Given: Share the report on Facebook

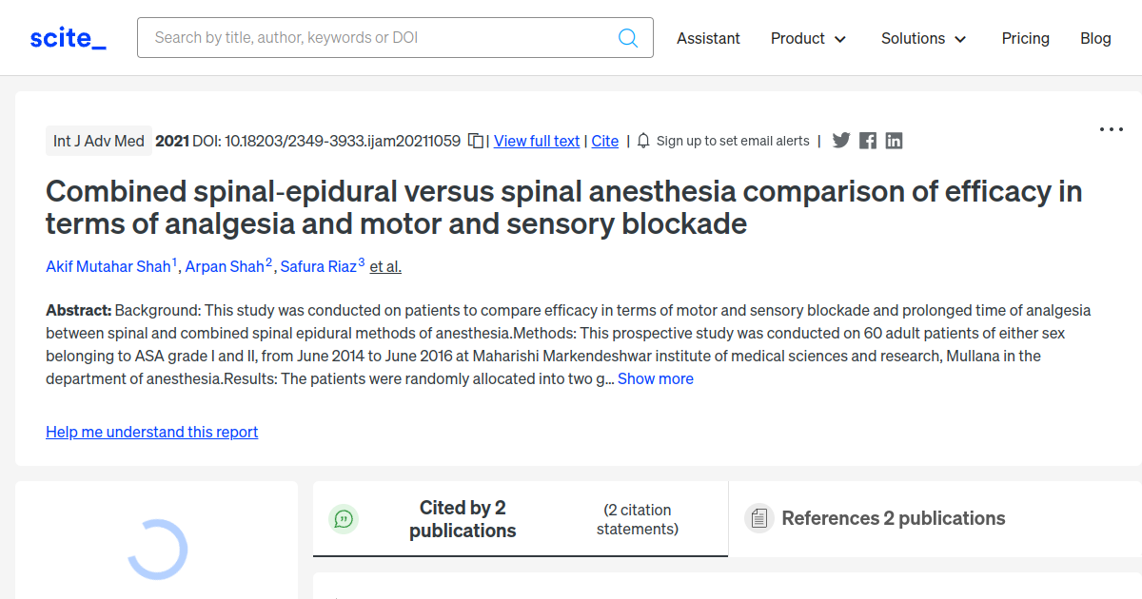Looking at the screenshot, I should coord(867,140).
